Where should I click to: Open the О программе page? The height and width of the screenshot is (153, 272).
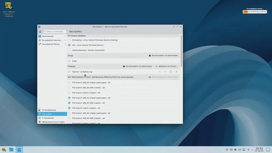click(x=52, y=118)
